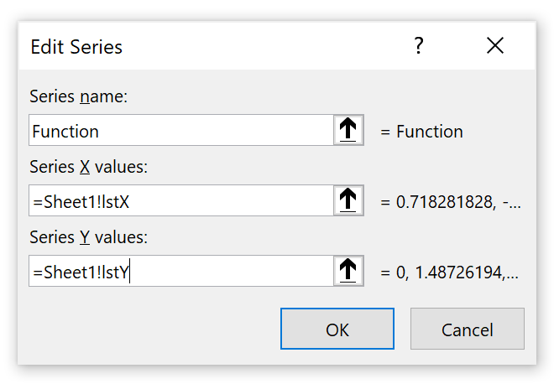Viewport: 554px width, 384px height.
Task: Click range selector arrow for Series Y values
Action: click(348, 272)
